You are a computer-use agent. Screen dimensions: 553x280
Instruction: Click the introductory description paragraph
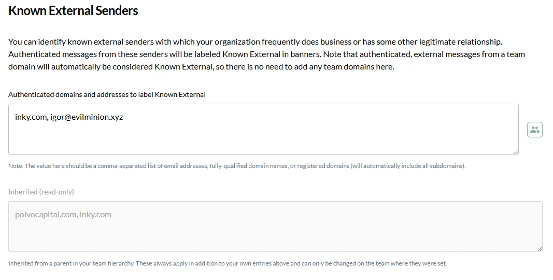pos(266,54)
